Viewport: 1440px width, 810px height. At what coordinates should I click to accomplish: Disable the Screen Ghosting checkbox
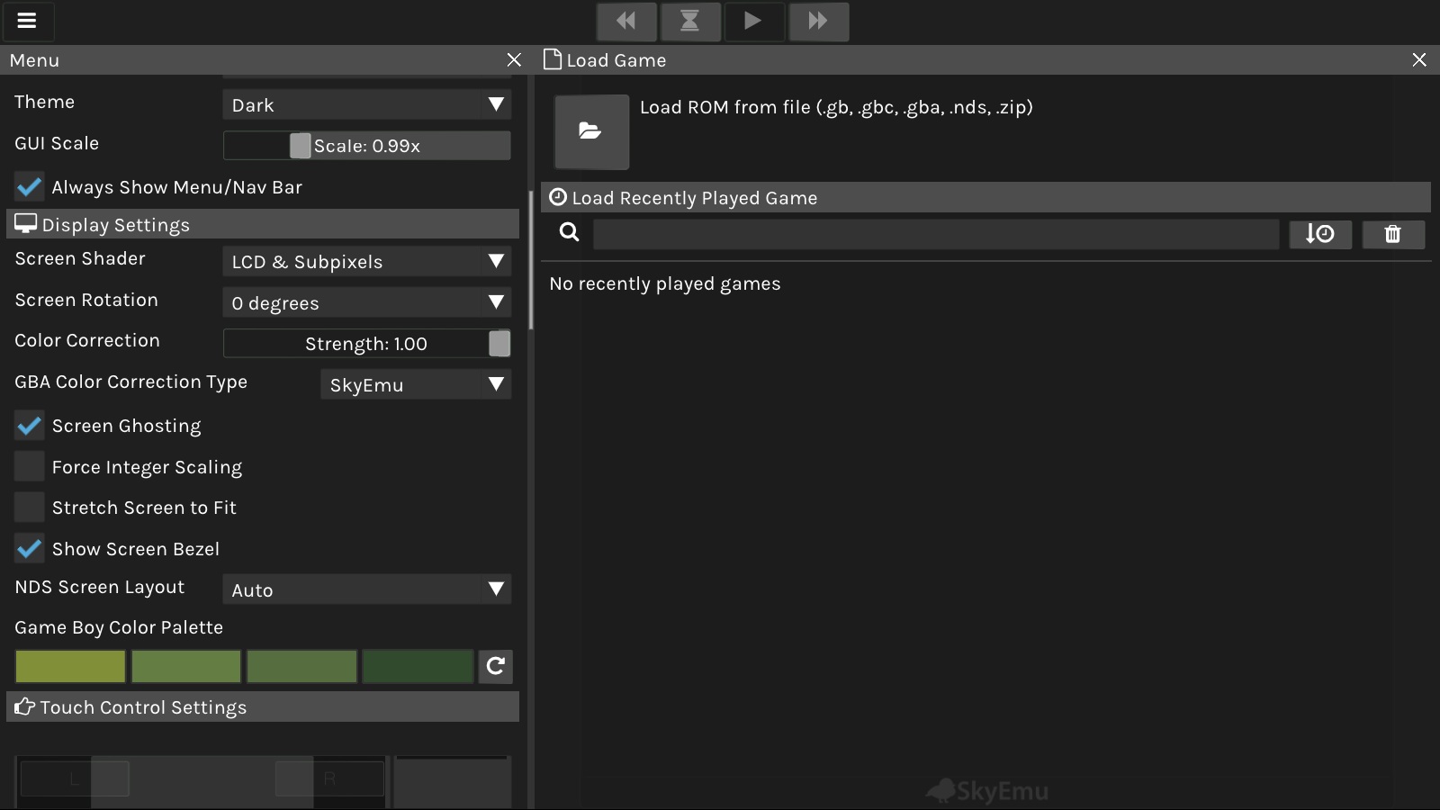29,426
